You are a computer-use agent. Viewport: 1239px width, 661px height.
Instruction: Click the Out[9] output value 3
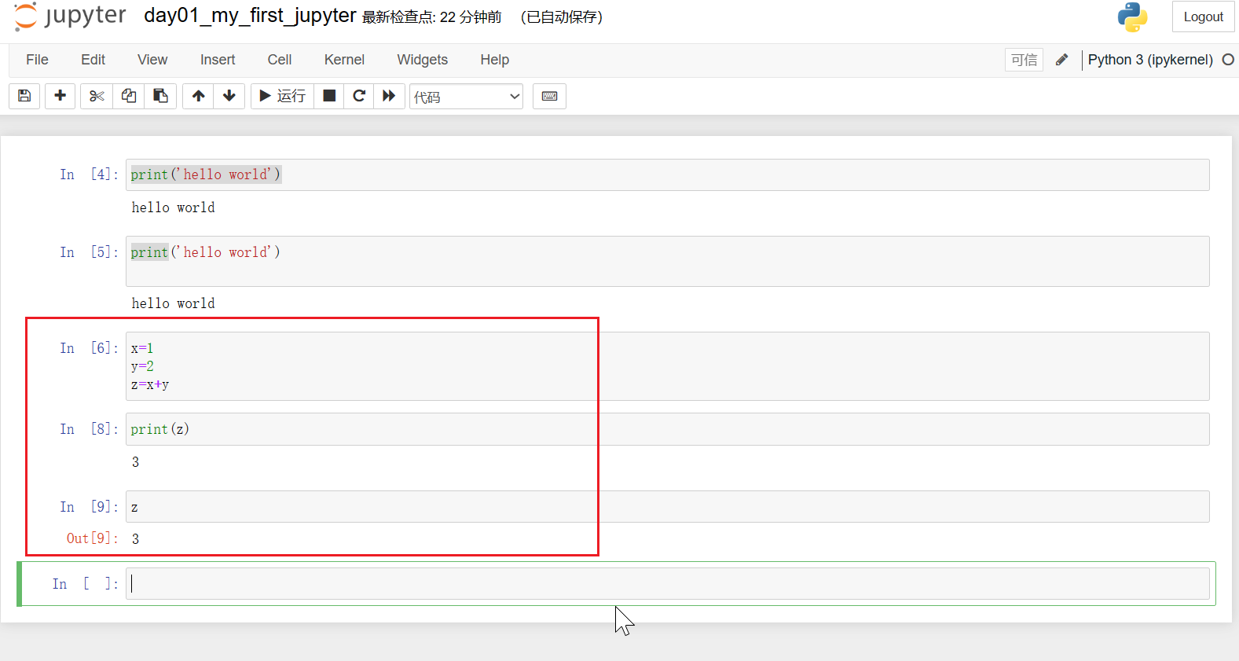135,539
